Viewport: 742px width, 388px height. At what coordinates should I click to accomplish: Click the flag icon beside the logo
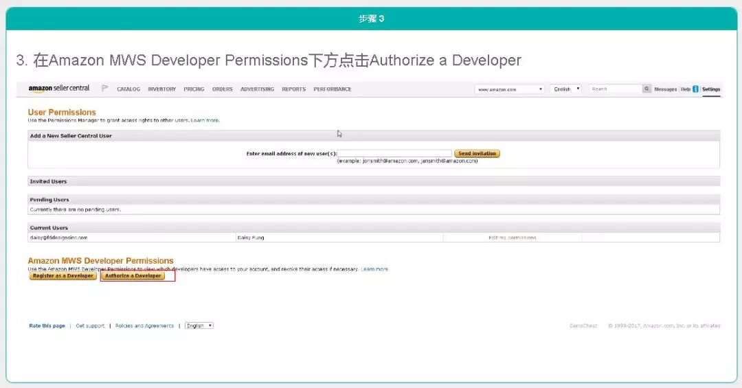[x=105, y=89]
